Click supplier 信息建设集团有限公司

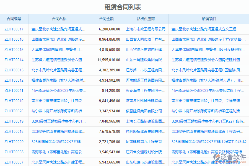pyautogui.click(x=146, y=111)
